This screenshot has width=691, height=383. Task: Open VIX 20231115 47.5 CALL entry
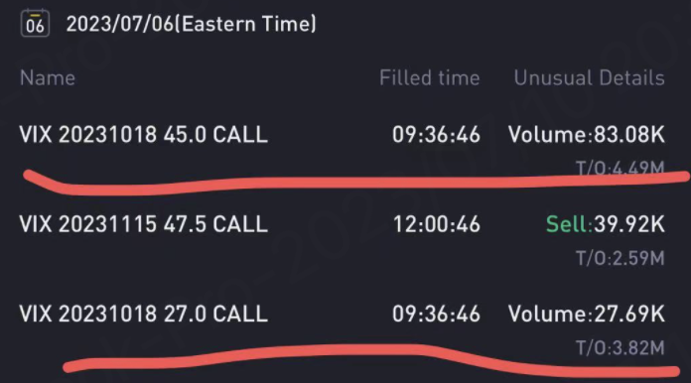(144, 224)
